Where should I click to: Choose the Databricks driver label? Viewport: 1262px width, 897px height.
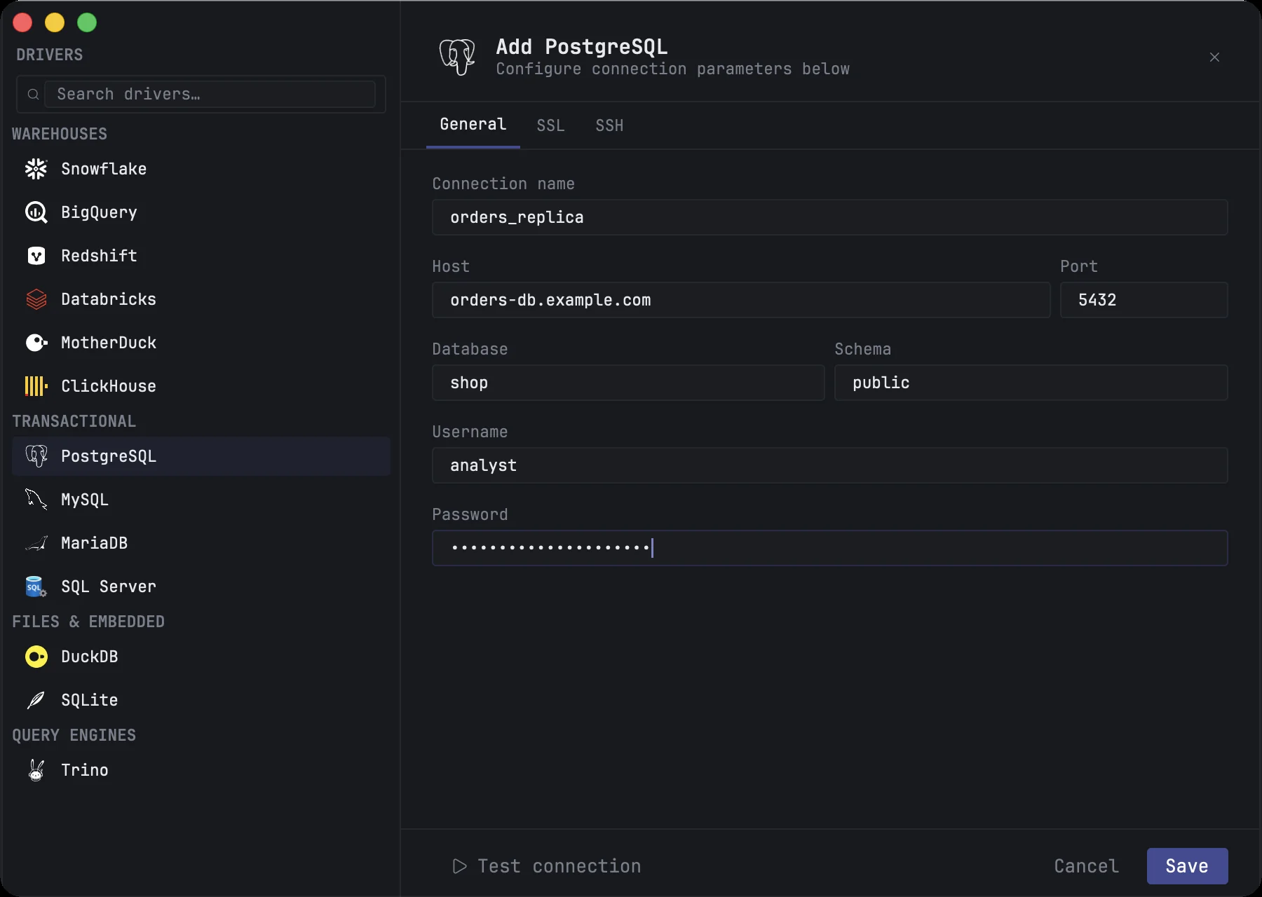coord(109,299)
